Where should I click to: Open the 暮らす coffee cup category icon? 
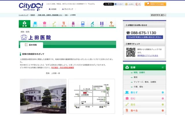35,24
